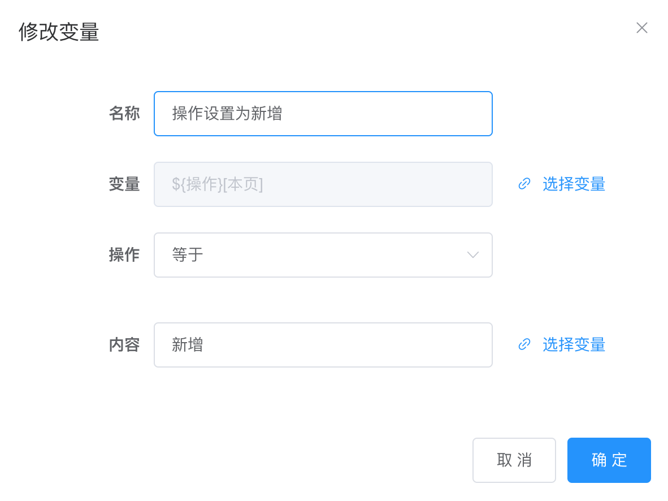Click the disabled ${操作}[本页] variable field
The width and height of the screenshot is (668, 501).
(323, 184)
